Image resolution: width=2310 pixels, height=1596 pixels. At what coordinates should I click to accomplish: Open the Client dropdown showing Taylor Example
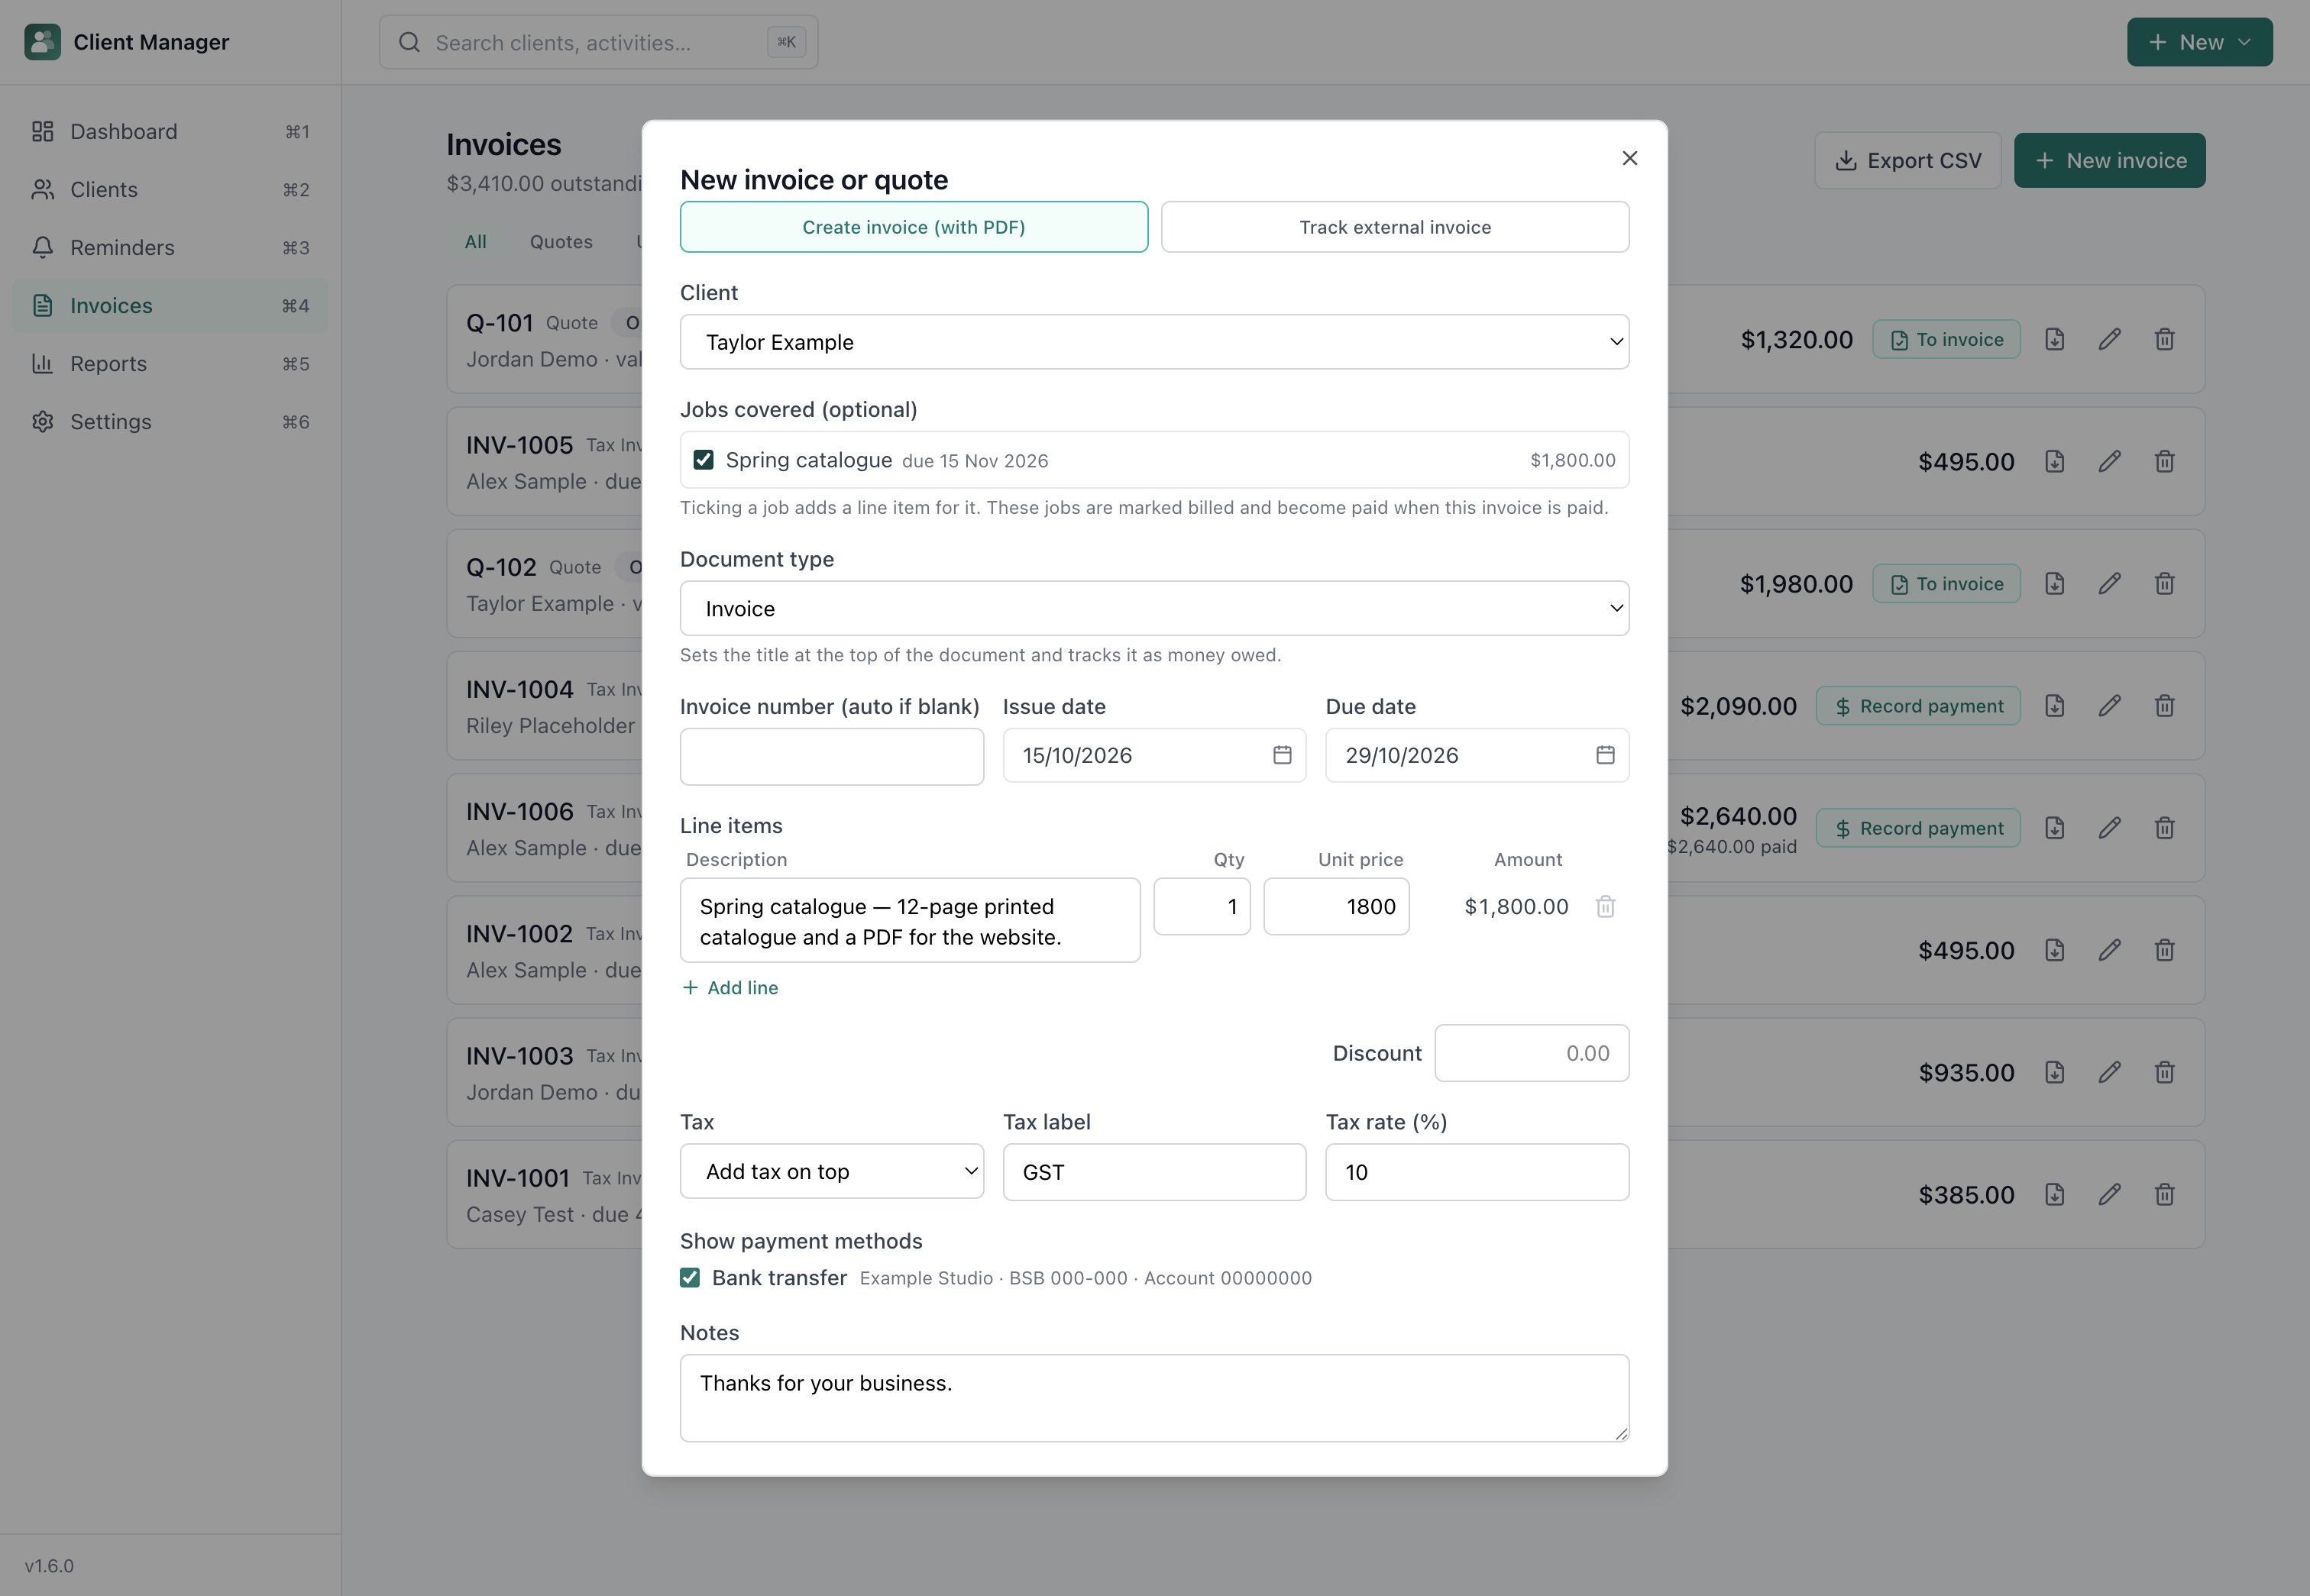[x=1153, y=342]
